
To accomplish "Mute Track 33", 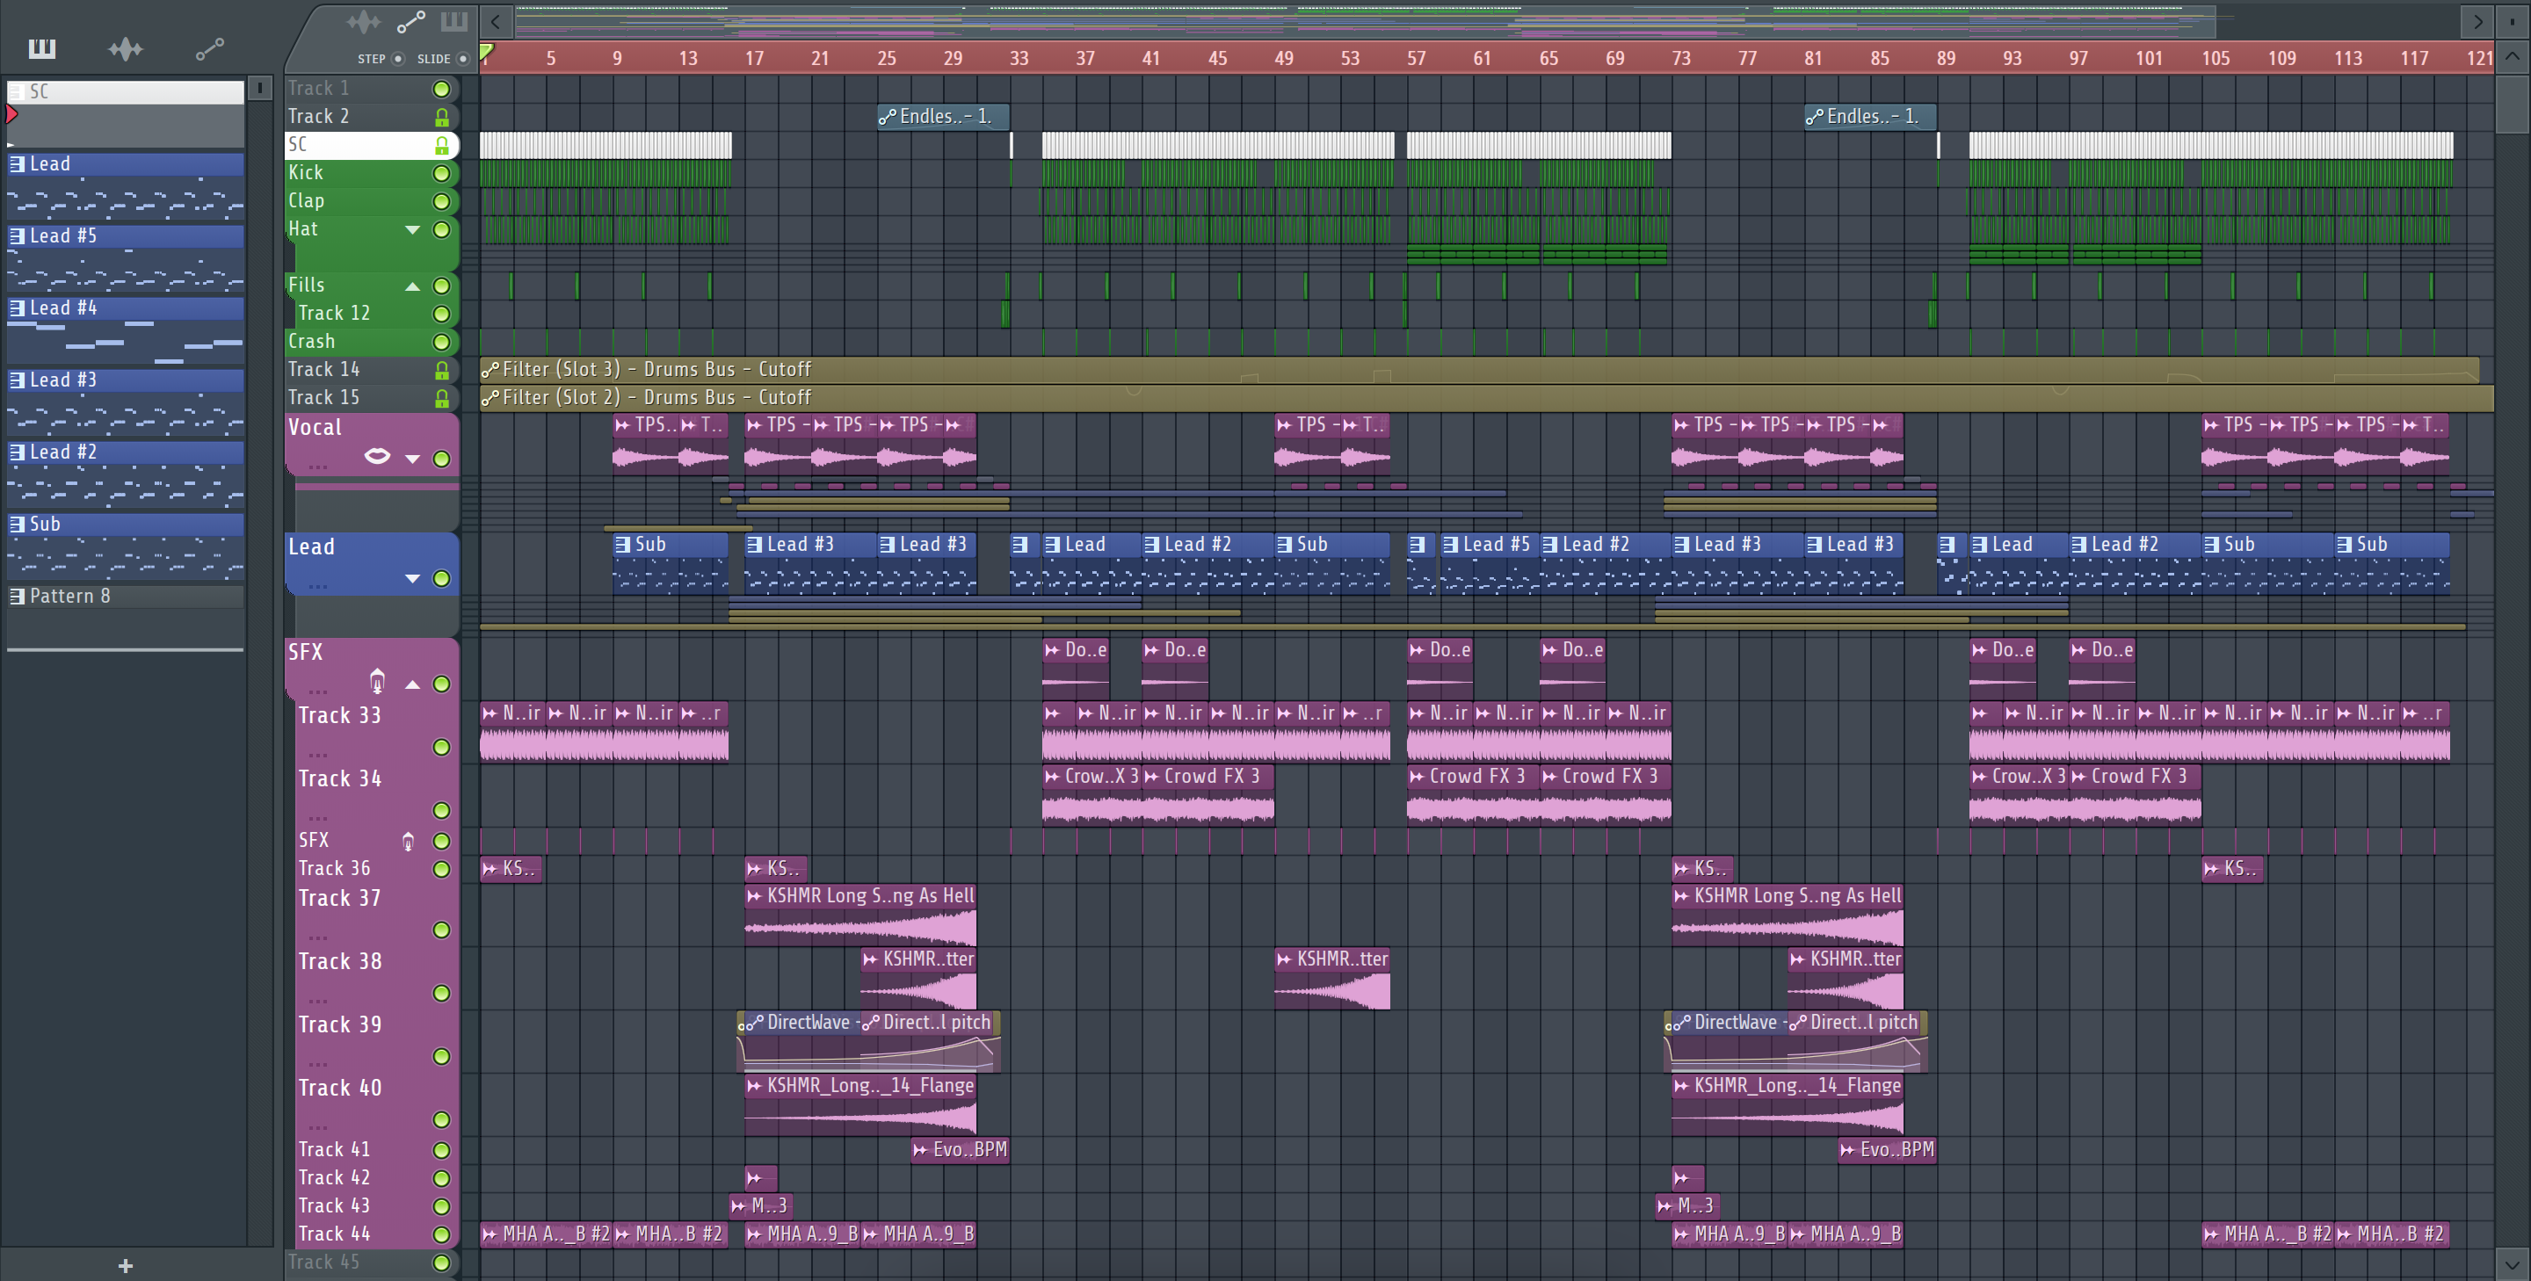I will click(442, 748).
